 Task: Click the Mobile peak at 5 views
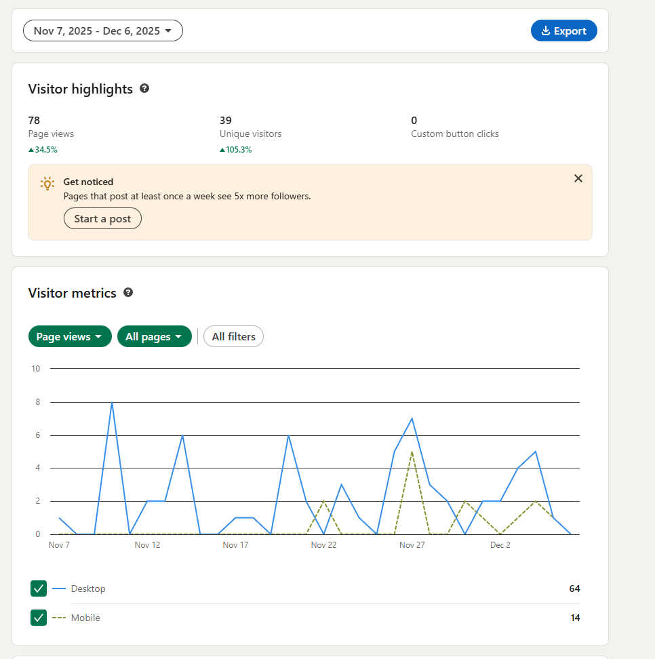click(x=412, y=452)
